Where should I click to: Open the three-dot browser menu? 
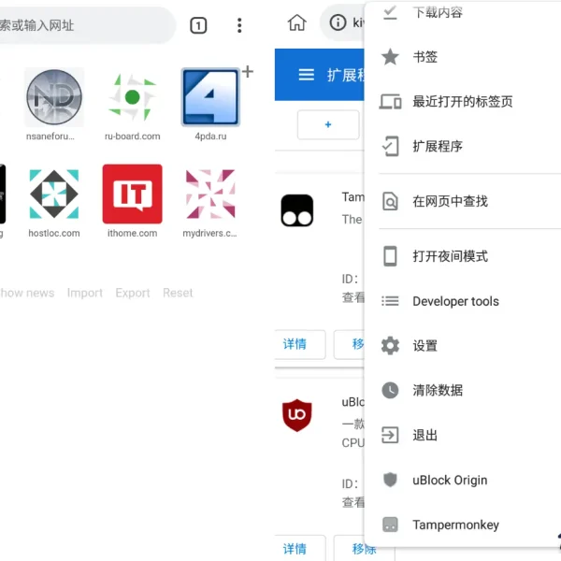[239, 25]
